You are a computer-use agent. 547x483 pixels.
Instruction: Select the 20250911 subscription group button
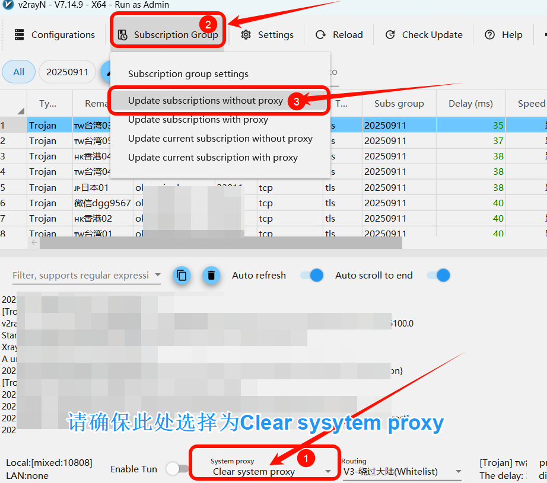point(67,72)
